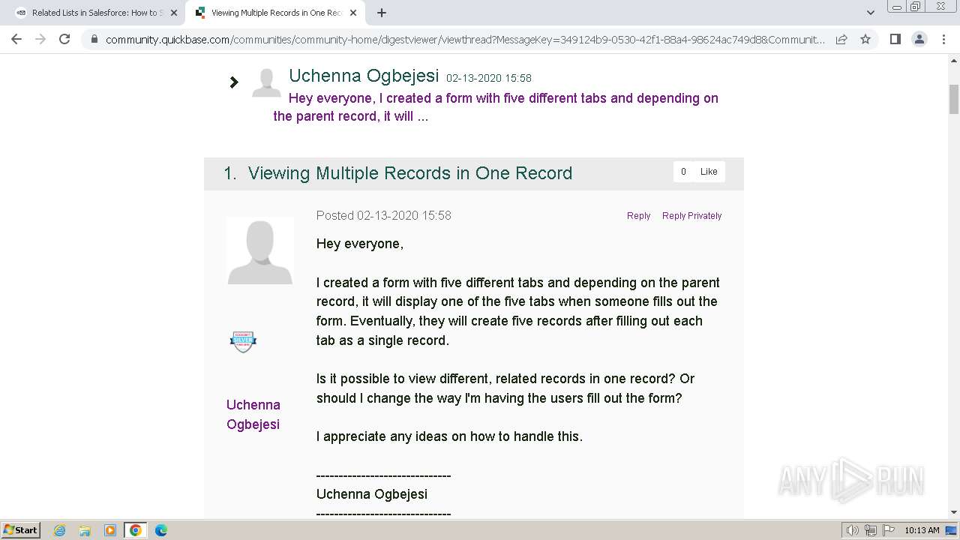Open Uchenna Ogbejesi link in thread summary
This screenshot has width=960, height=540.
click(364, 76)
